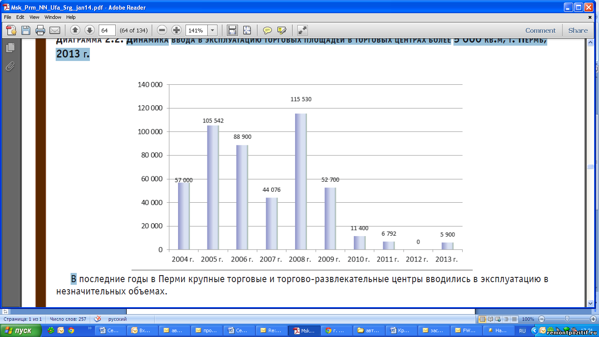Open the File menu

pyautogui.click(x=8, y=17)
